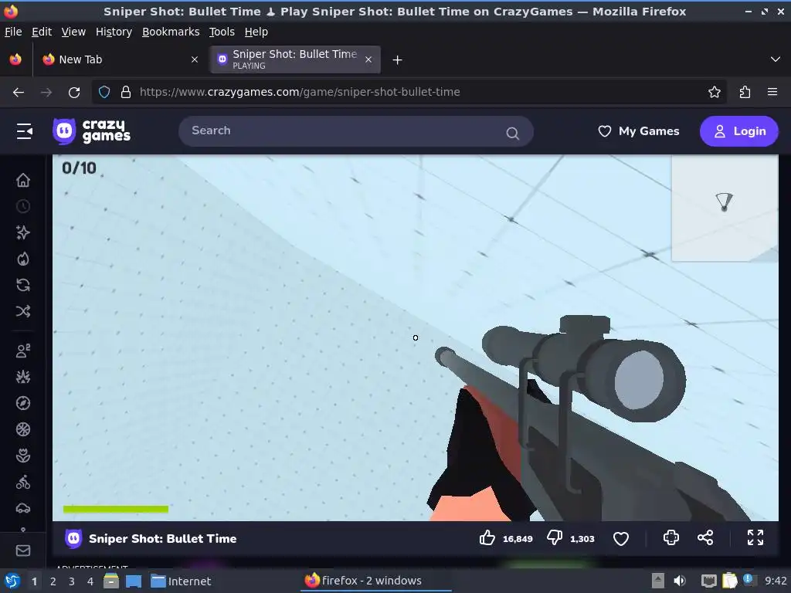The height and width of the screenshot is (593, 791).
Task: Click the Login button
Action: (x=739, y=131)
